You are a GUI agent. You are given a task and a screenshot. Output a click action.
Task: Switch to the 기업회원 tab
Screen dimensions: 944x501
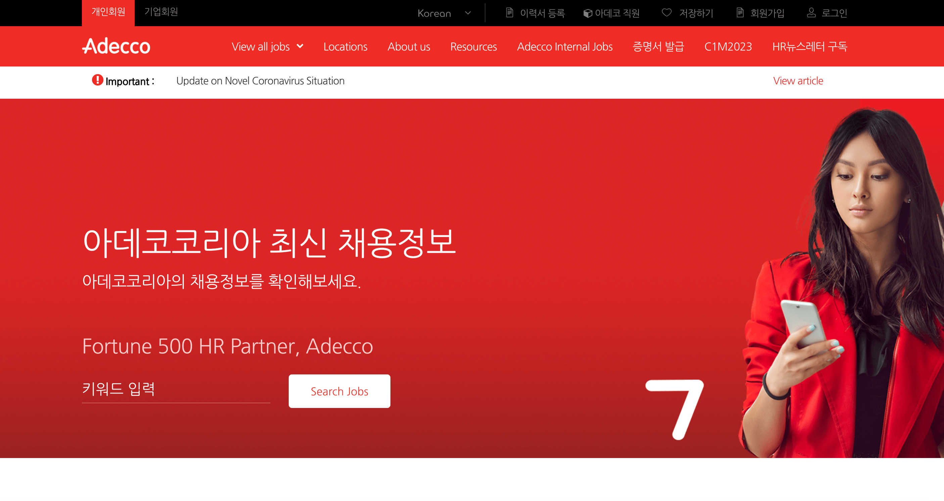161,12
